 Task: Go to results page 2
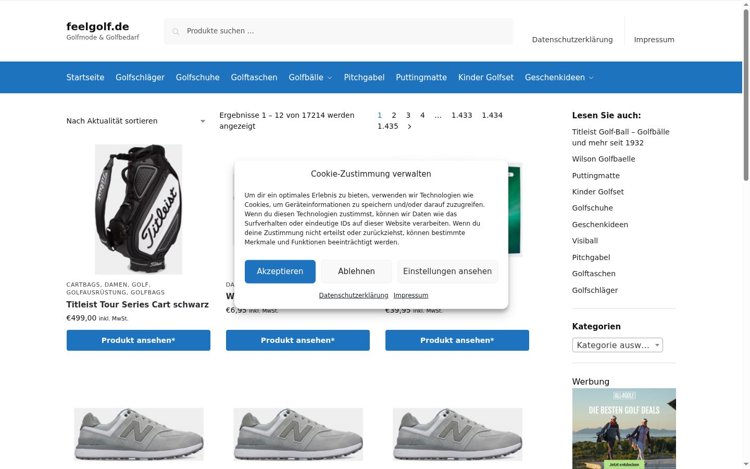(x=394, y=115)
